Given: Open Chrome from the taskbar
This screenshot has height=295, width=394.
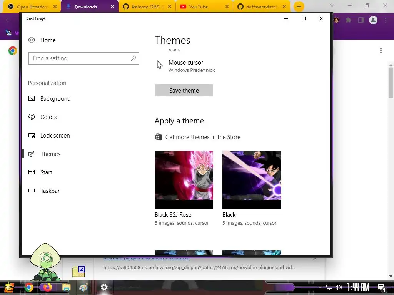Looking at the screenshot, I should click(x=28, y=287).
